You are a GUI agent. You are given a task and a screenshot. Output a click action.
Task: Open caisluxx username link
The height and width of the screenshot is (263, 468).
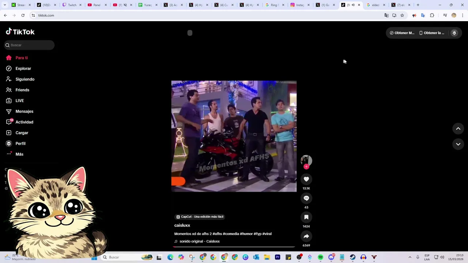coord(182,225)
